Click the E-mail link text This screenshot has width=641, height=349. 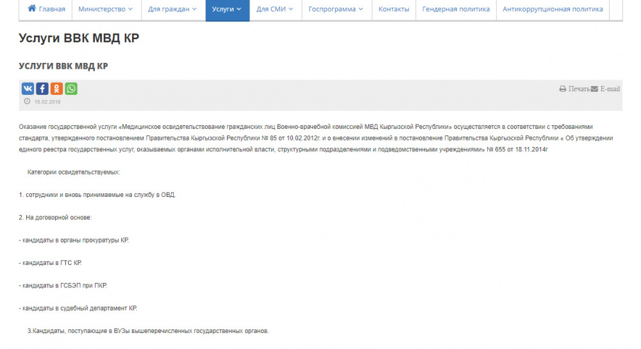(x=610, y=89)
